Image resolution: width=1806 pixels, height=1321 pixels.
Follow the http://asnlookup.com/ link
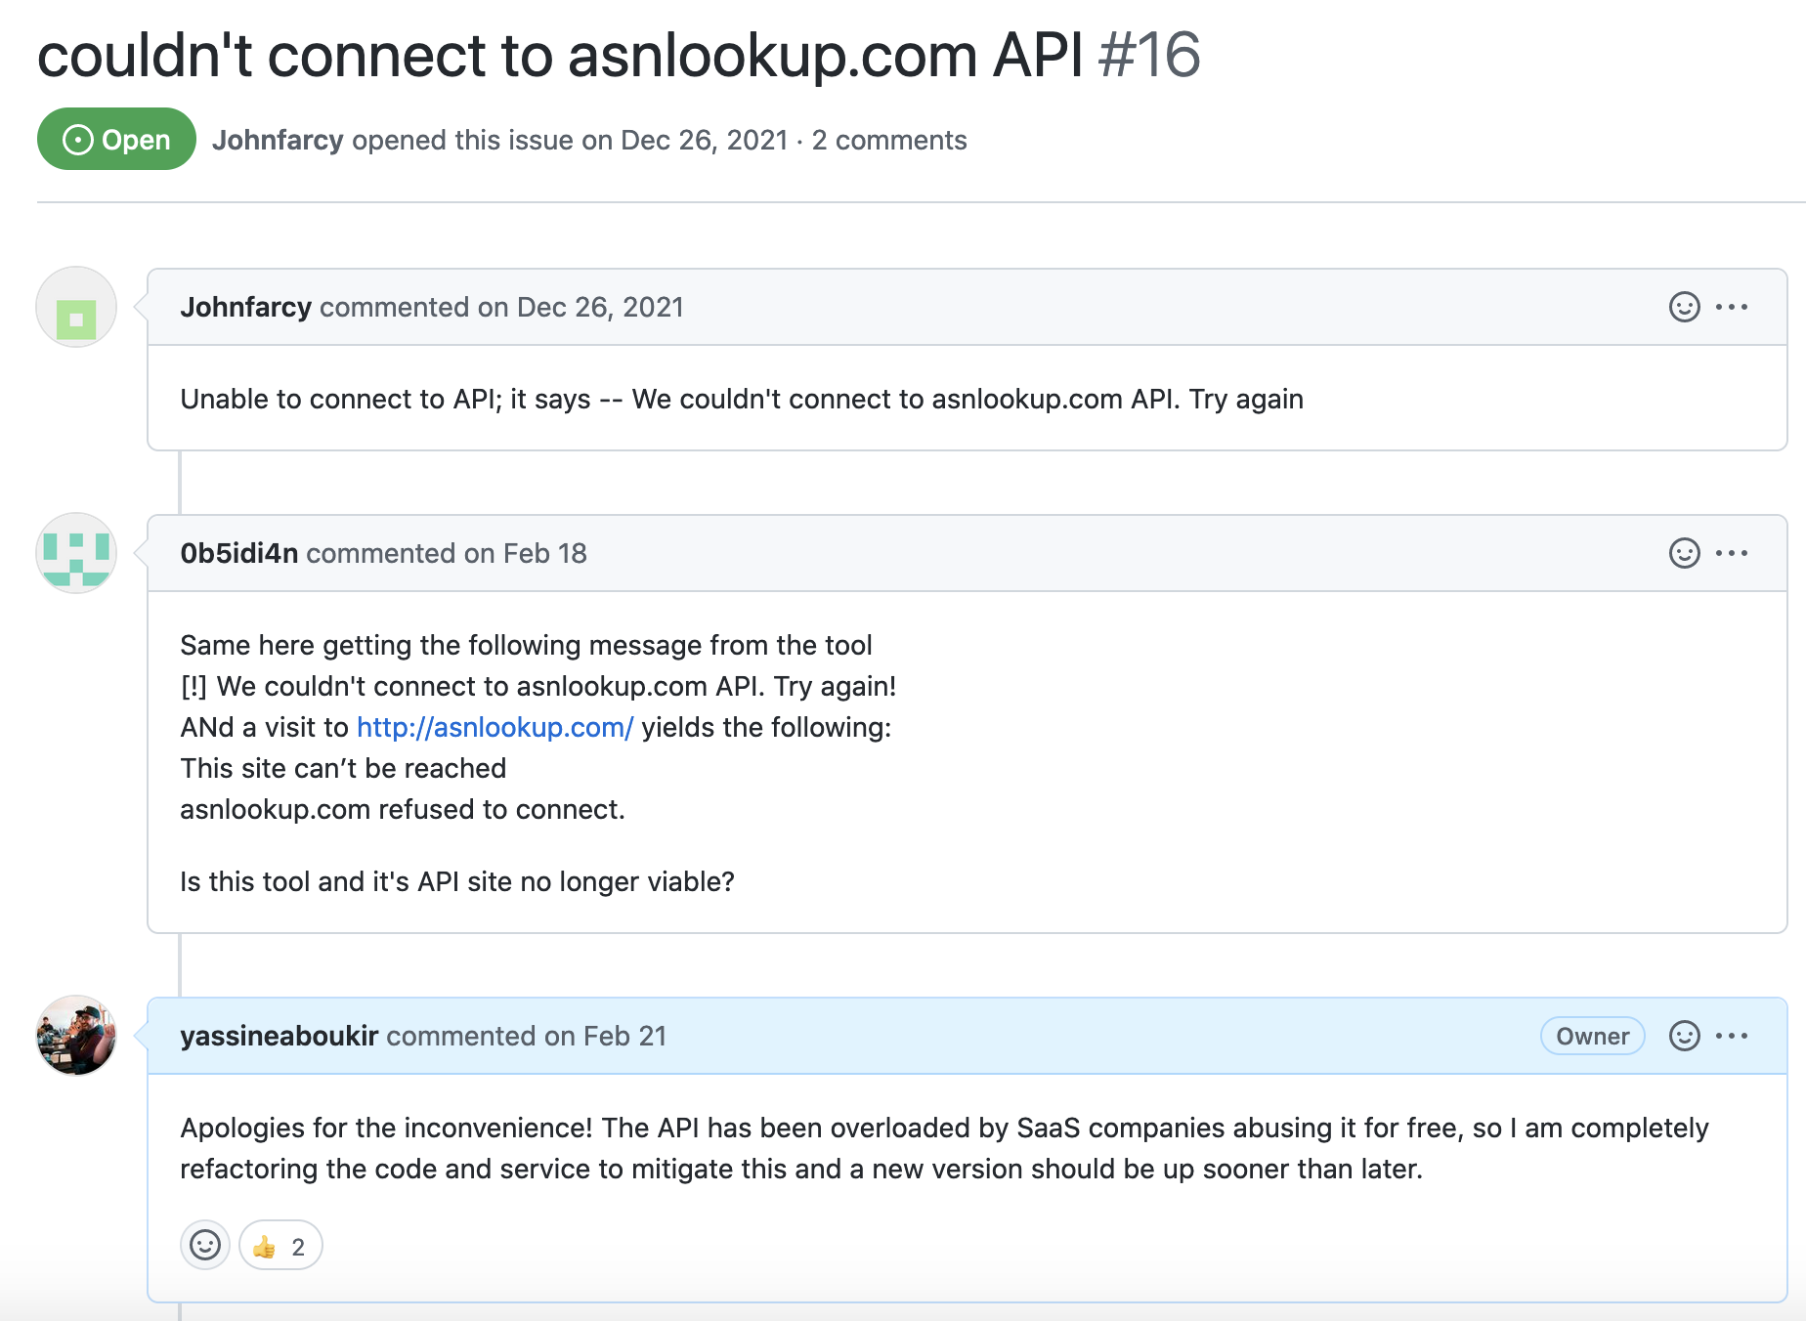coord(494,727)
